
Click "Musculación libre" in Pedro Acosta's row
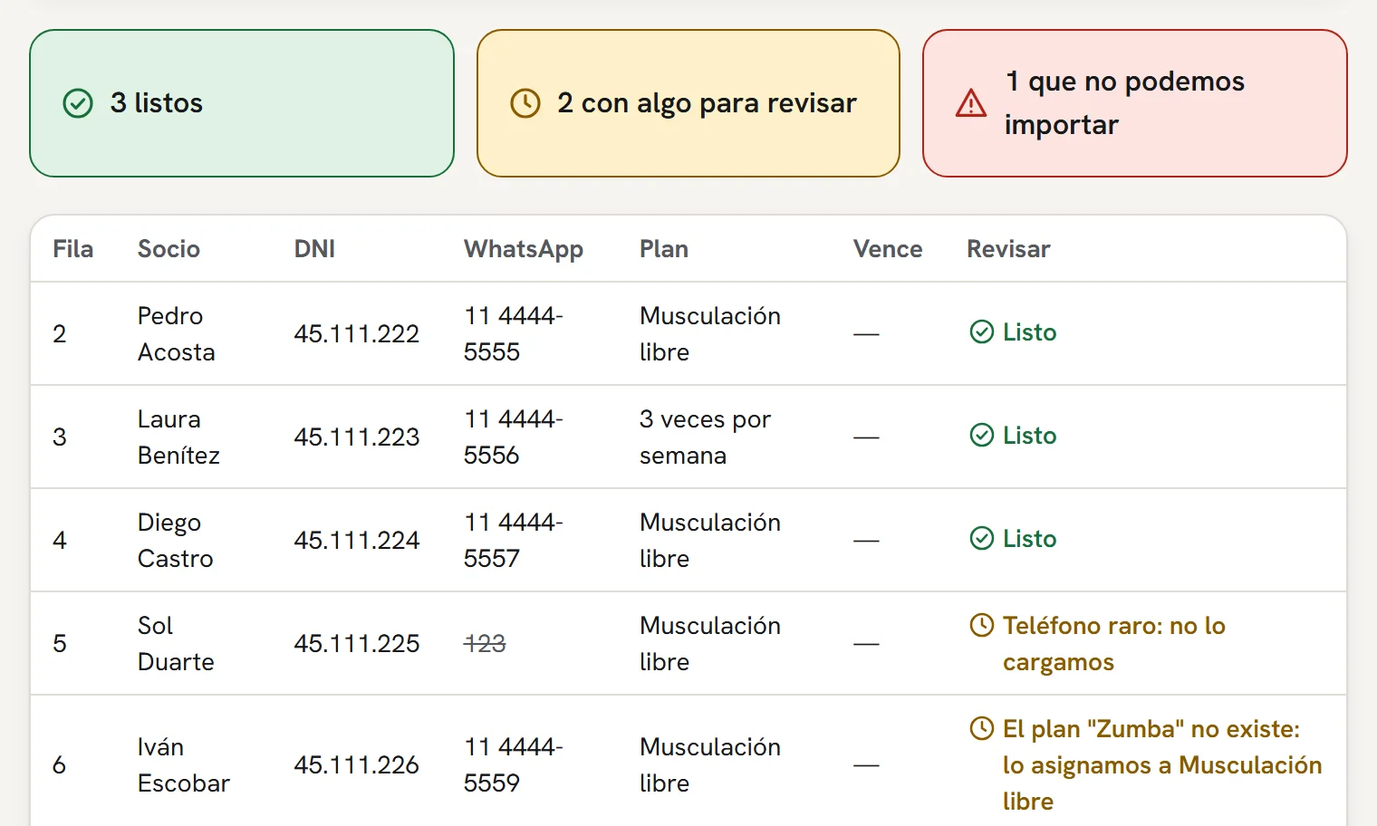pyautogui.click(x=710, y=334)
